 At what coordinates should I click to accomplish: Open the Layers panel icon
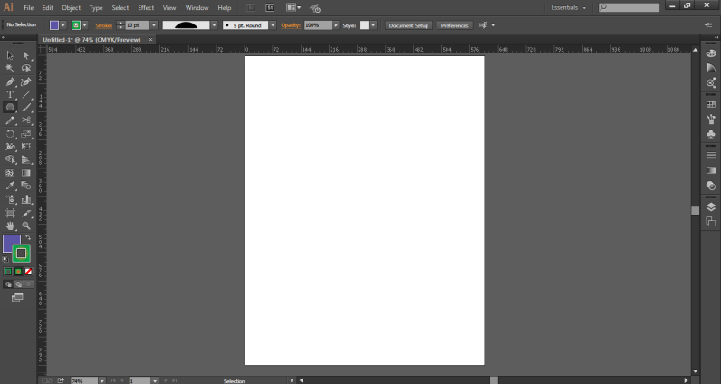(x=711, y=207)
